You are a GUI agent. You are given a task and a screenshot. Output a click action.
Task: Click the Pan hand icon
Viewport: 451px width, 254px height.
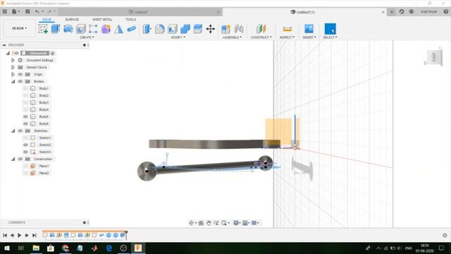(209, 223)
